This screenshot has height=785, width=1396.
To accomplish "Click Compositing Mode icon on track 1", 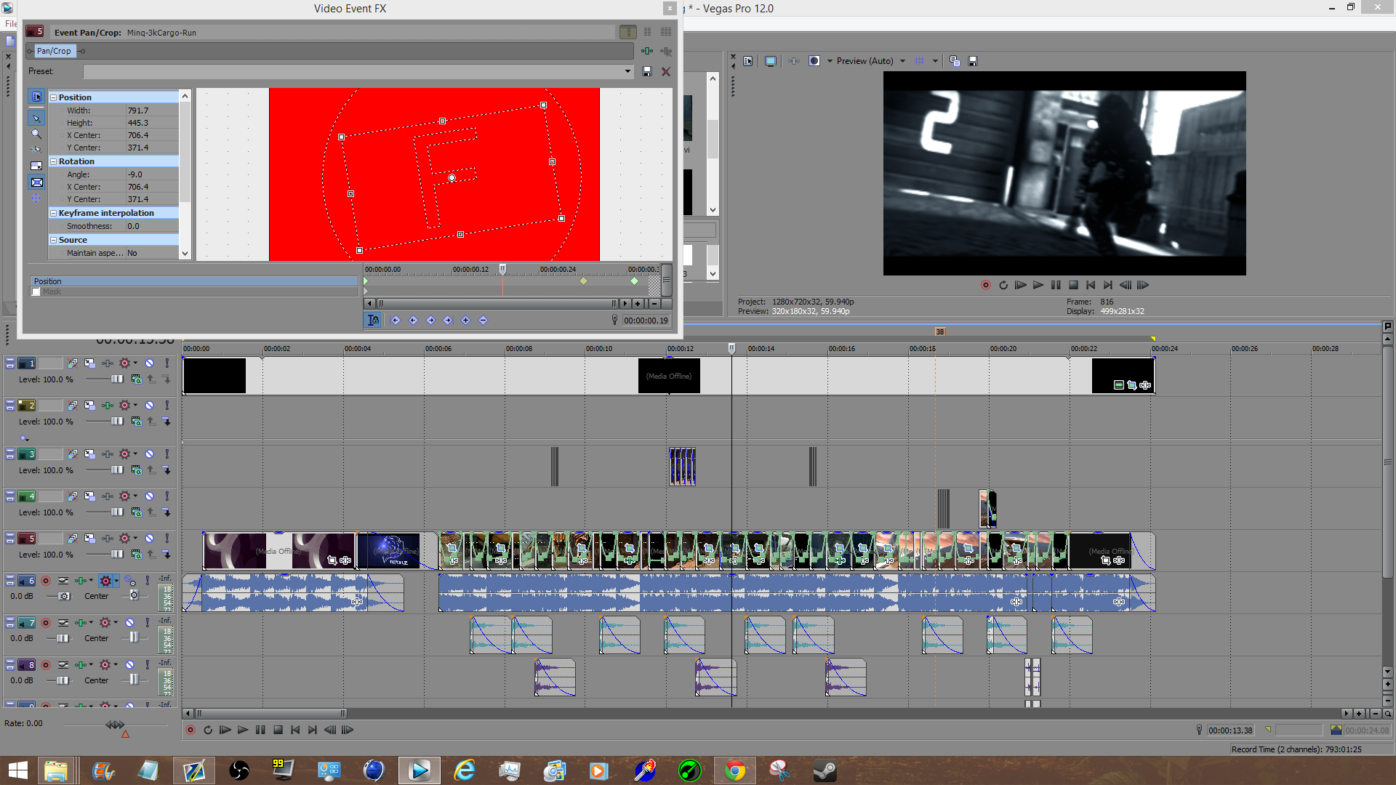I will pos(136,379).
